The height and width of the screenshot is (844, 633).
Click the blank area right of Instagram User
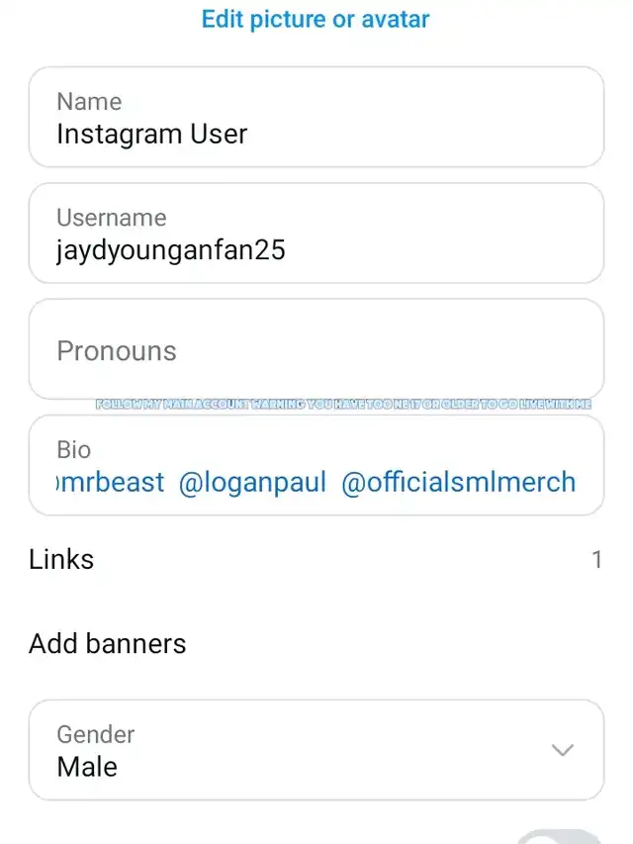[425, 134]
